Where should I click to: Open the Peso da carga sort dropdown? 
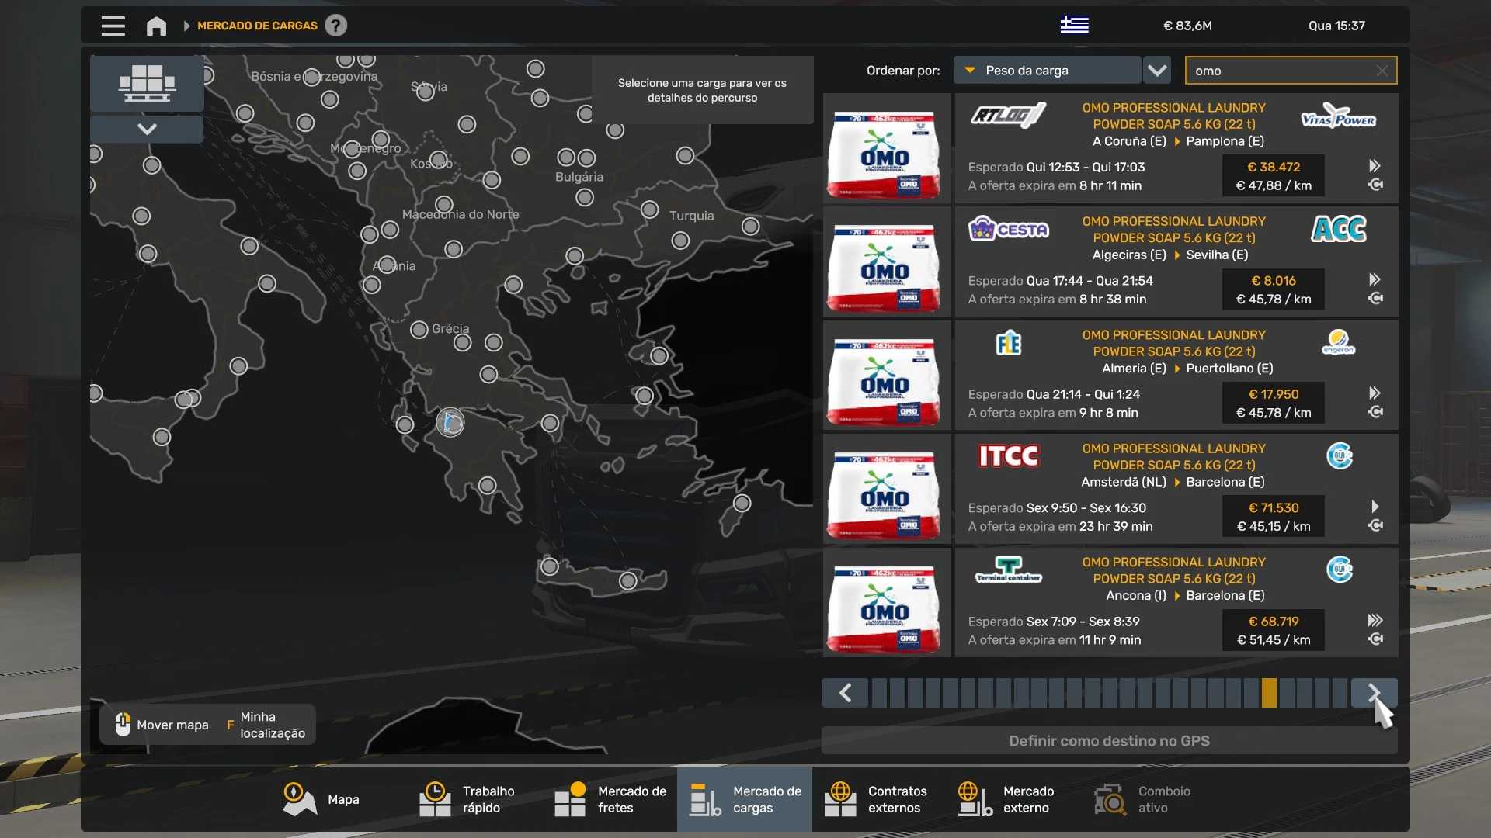click(1047, 70)
